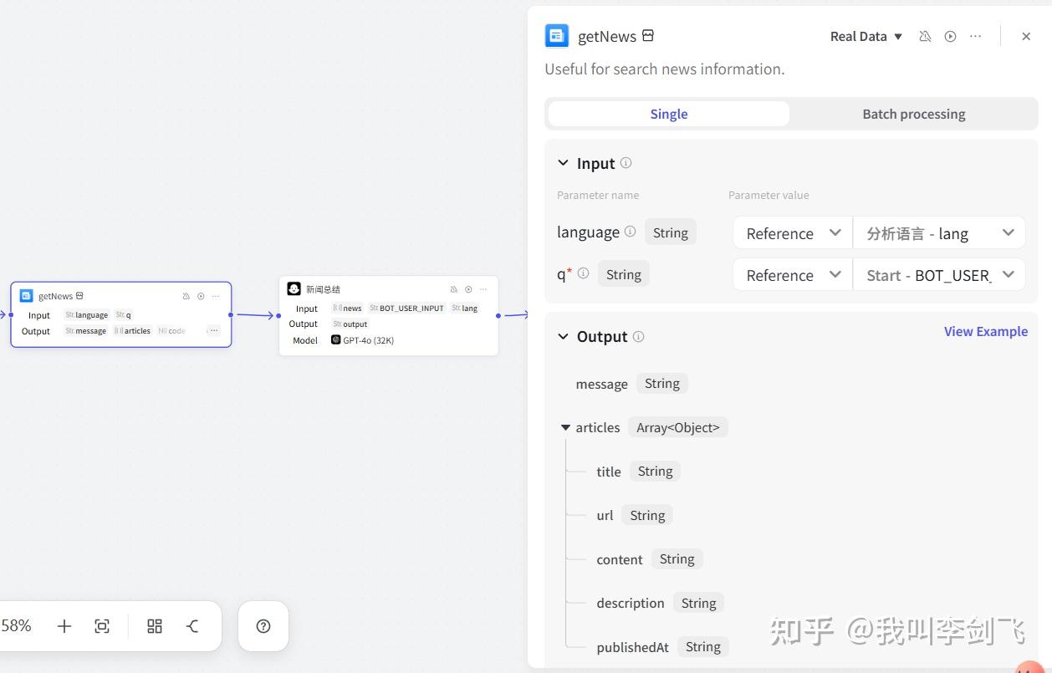Click the store icon next to getNews title
Image resolution: width=1052 pixels, height=673 pixels.
(x=648, y=36)
